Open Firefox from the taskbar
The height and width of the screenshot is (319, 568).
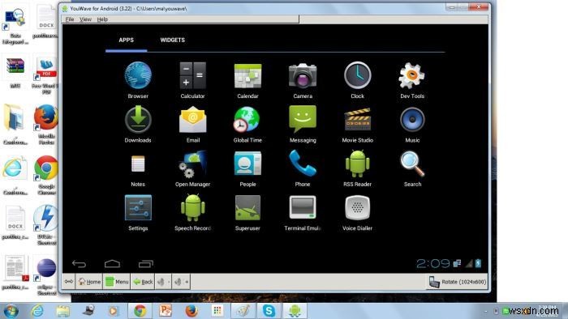click(191, 311)
